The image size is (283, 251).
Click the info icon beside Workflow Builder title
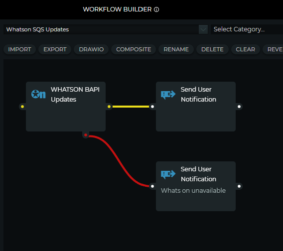tap(156, 9)
